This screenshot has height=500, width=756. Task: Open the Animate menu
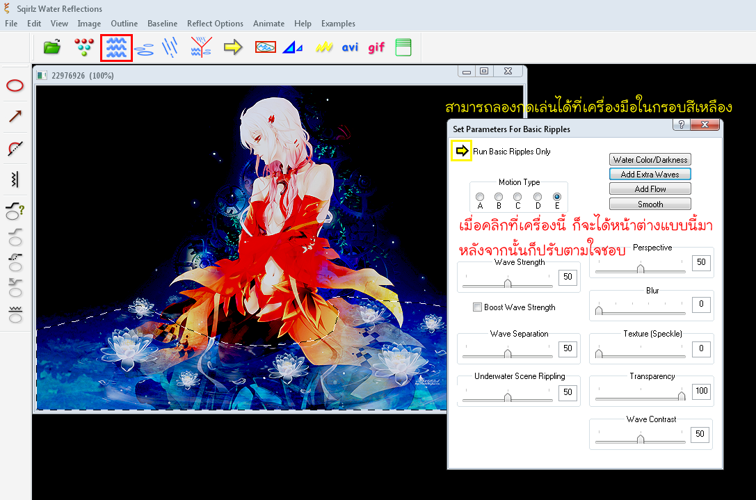click(x=268, y=24)
